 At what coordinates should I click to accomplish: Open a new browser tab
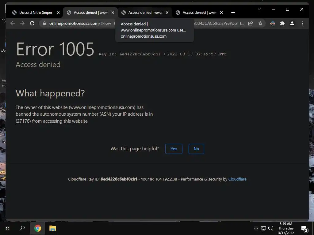[x=233, y=13]
